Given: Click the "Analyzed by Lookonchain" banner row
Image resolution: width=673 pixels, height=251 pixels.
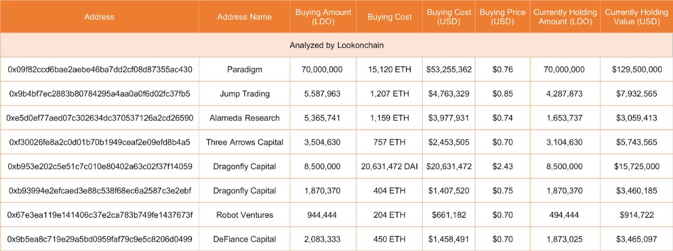Looking at the screenshot, I should pos(336,45).
